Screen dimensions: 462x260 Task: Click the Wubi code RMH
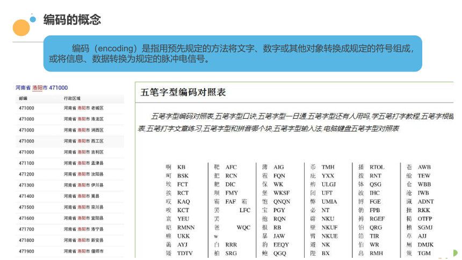pos(376,253)
